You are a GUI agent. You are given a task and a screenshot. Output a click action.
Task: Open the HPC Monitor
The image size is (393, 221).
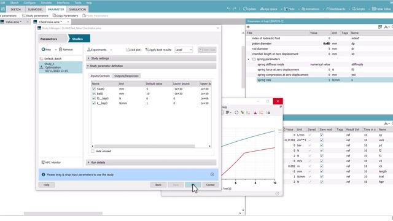pyautogui.click(x=51, y=162)
